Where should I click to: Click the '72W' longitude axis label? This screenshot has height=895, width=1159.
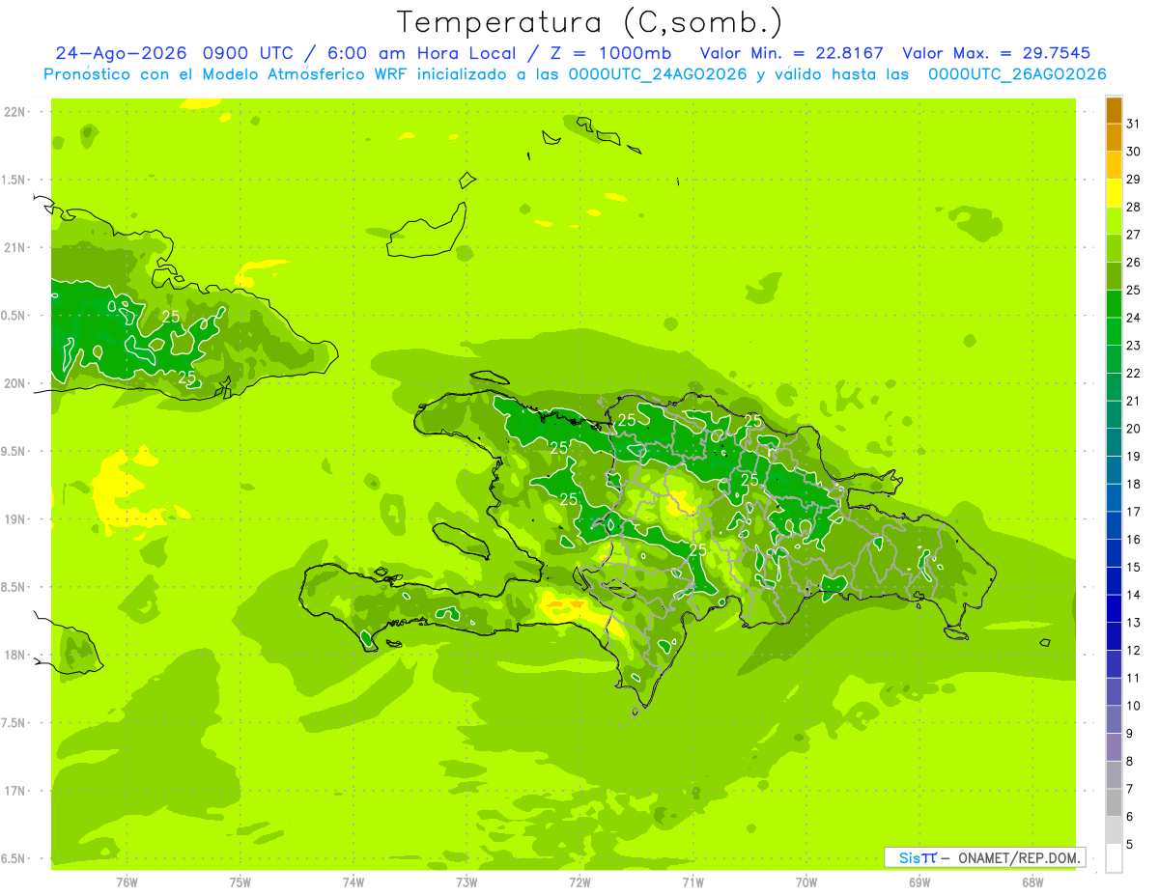[579, 882]
